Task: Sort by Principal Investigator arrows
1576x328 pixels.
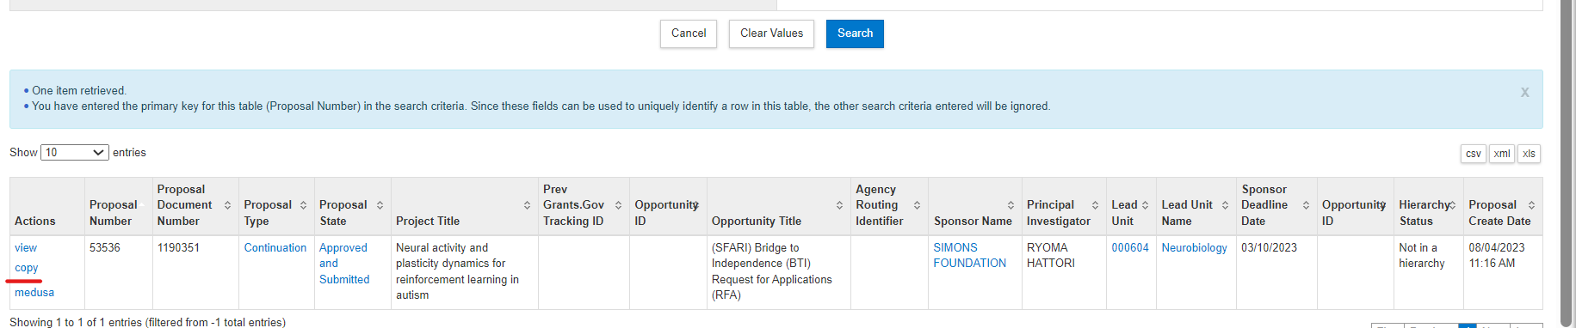Action: [x=1095, y=205]
